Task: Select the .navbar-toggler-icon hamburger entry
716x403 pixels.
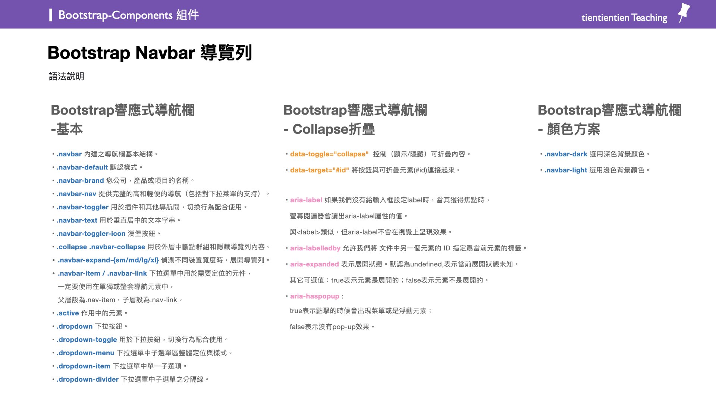Action: point(91,233)
